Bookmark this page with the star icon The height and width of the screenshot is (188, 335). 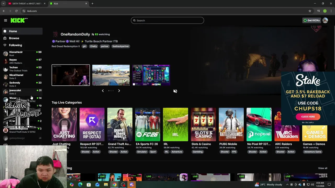(x=310, y=11)
